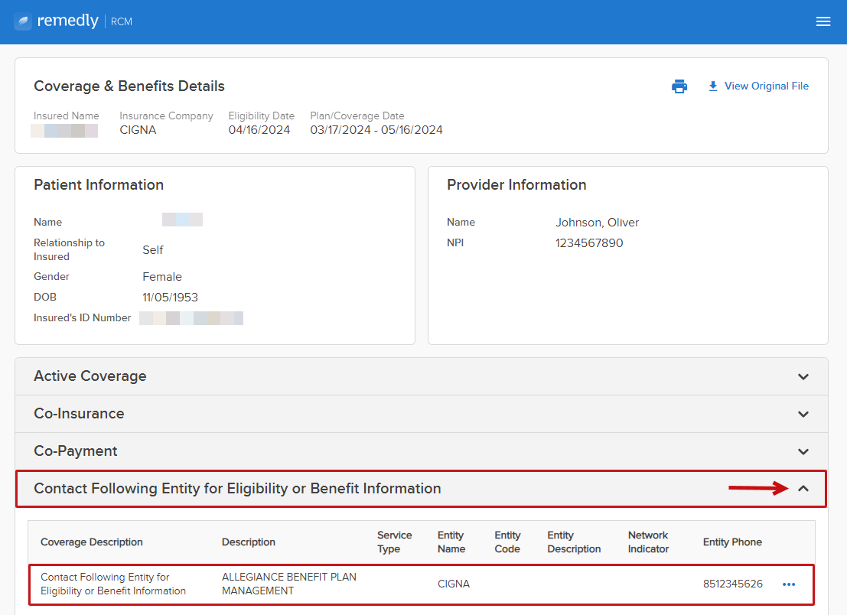Print the coverage details via printer icon
This screenshot has width=847, height=615.
[679, 86]
